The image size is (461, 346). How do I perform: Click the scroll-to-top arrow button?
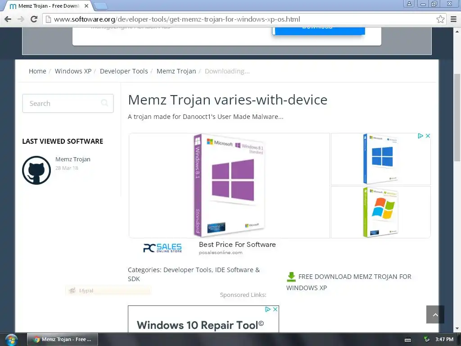click(435, 314)
